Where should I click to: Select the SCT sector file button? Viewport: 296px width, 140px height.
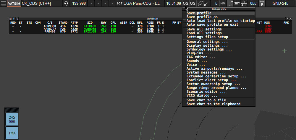pyautogui.click(x=119, y=3)
